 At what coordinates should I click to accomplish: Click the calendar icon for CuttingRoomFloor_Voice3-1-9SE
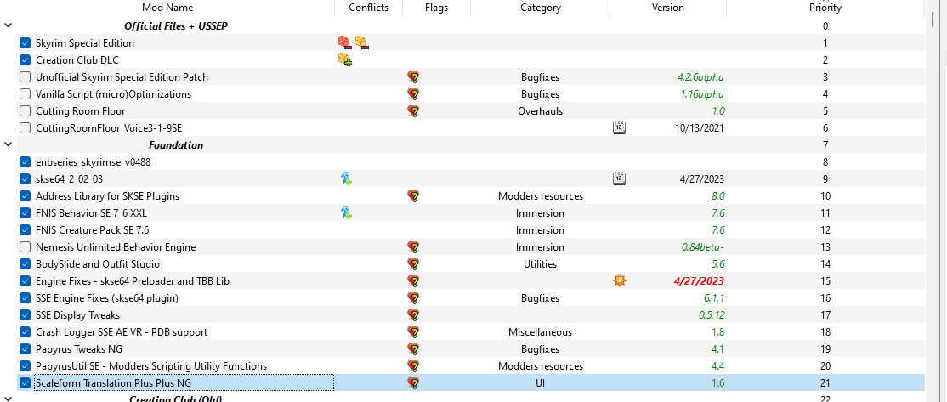(x=619, y=128)
